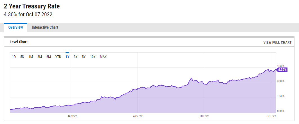Image resolution: width=299 pixels, height=124 pixels.
Task: Open the Interactive Chart tab
Action: coord(45,28)
